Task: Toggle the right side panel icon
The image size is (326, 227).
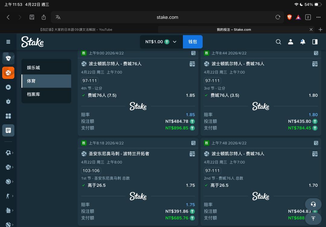Action: 315,42
